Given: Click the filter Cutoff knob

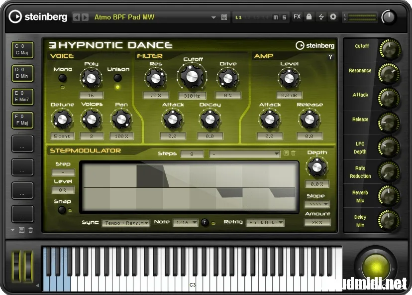Looking at the screenshot, I should [x=192, y=77].
